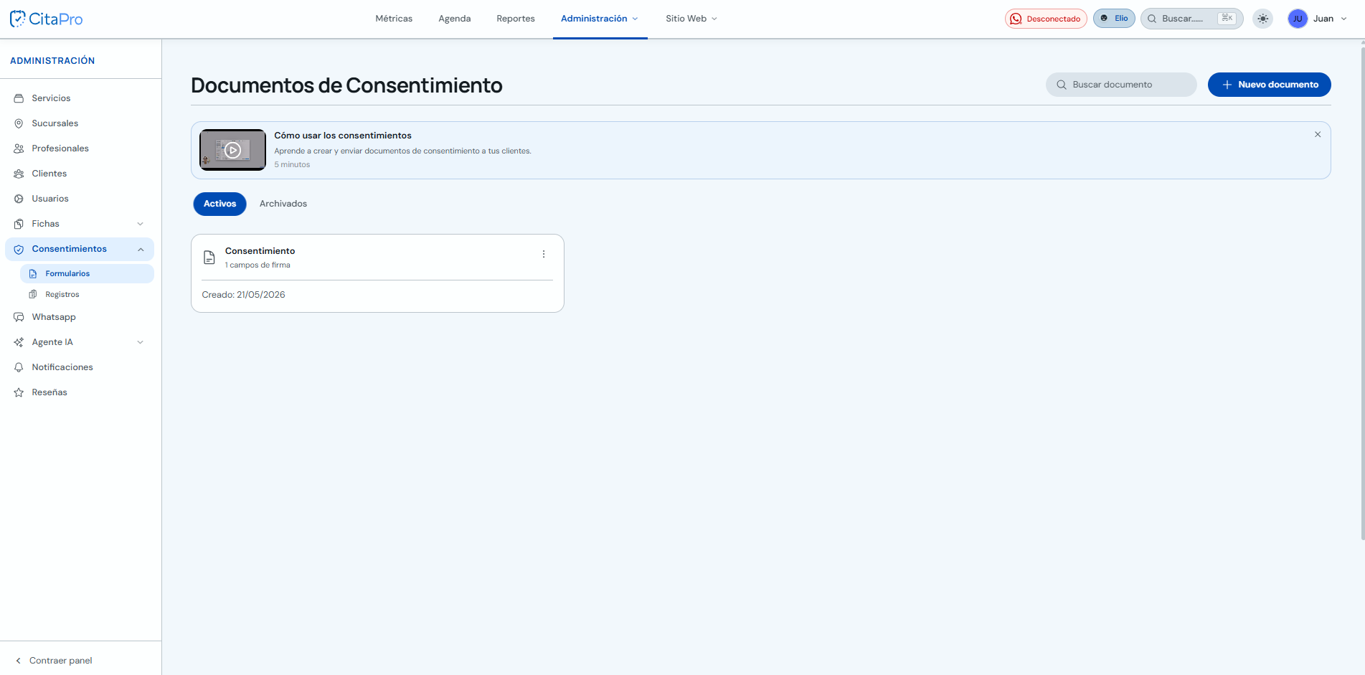Click the search icon in Buscar documento
This screenshot has height=675, width=1365.
coord(1062,85)
